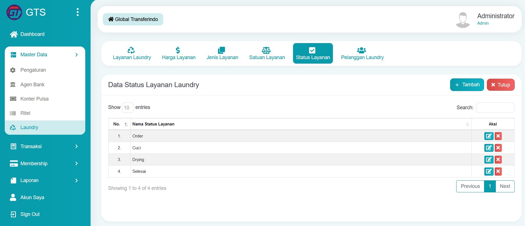
Task: Click the Administrator avatar image
Action: [x=463, y=20]
